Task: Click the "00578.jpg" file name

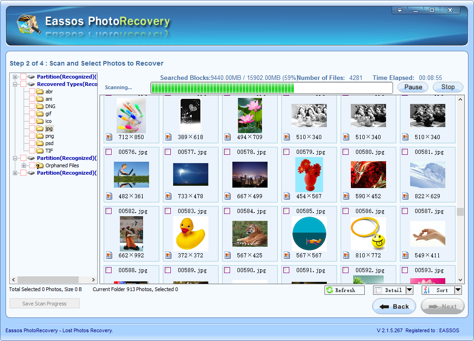Action: point(251,152)
